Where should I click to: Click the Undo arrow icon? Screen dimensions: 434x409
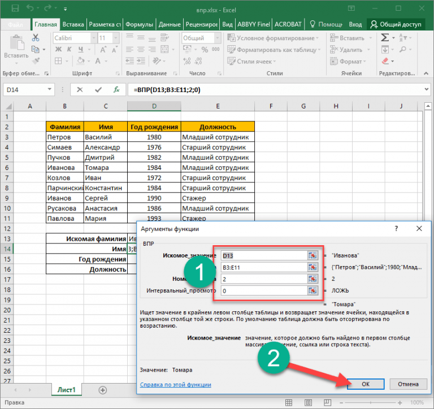30,8
